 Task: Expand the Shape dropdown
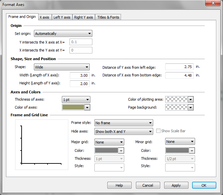coord(62,67)
